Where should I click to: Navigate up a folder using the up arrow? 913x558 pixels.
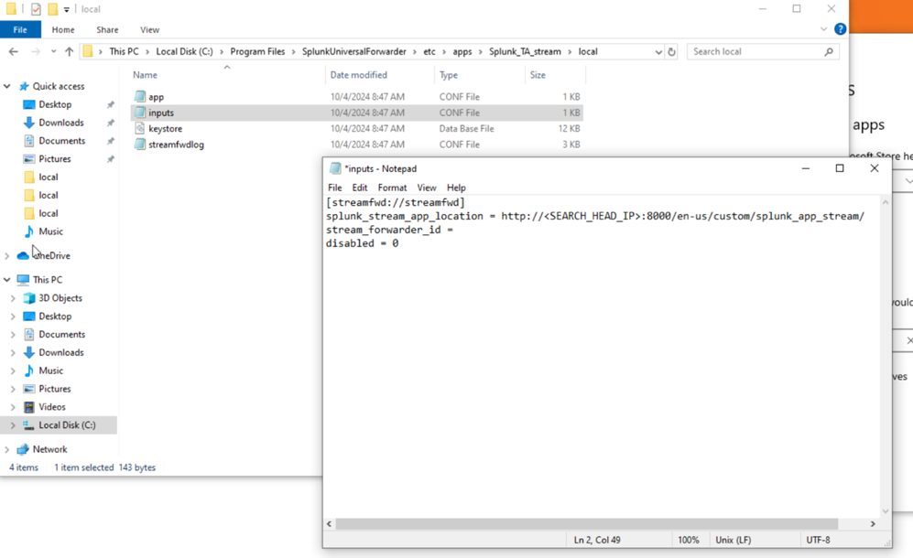click(71, 51)
